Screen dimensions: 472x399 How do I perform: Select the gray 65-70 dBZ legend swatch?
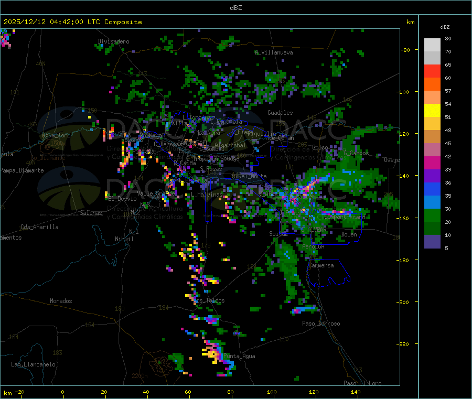(x=432, y=58)
